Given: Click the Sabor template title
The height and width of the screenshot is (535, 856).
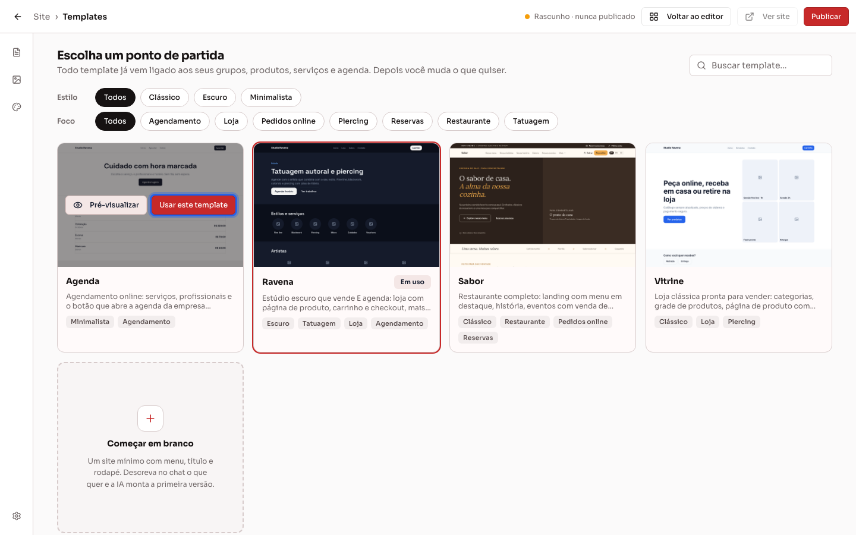Looking at the screenshot, I should coord(471,281).
